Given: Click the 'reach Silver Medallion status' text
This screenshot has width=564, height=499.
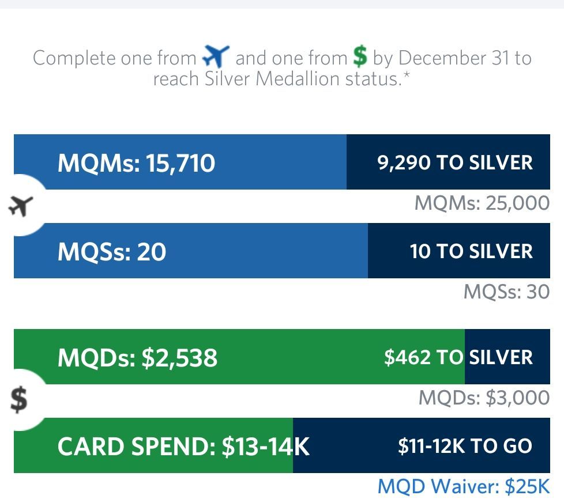Looking at the screenshot, I should (x=277, y=79).
